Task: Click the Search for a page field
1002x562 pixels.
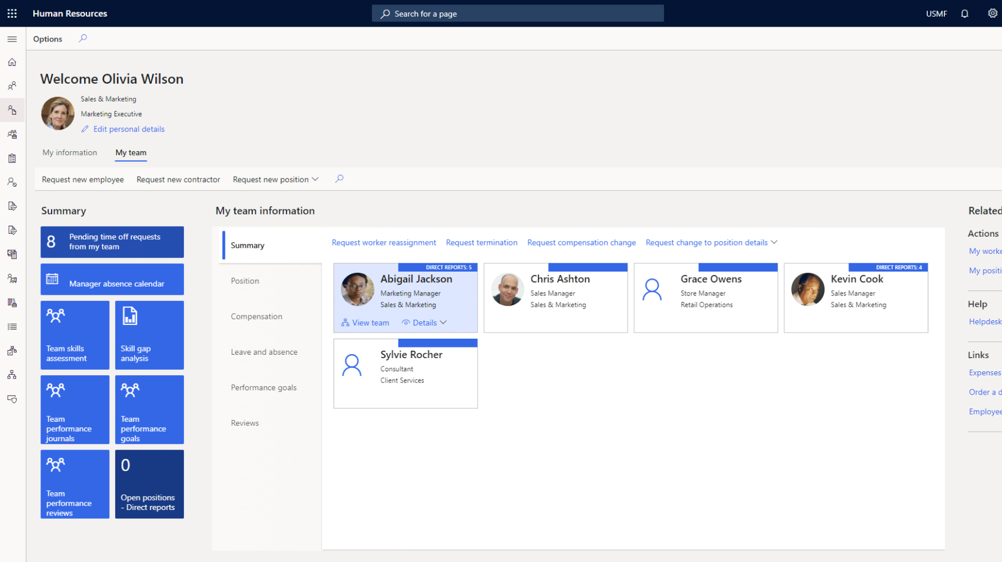Action: (517, 13)
